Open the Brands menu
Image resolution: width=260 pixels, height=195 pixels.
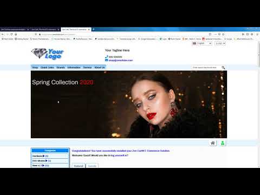pos(61,67)
